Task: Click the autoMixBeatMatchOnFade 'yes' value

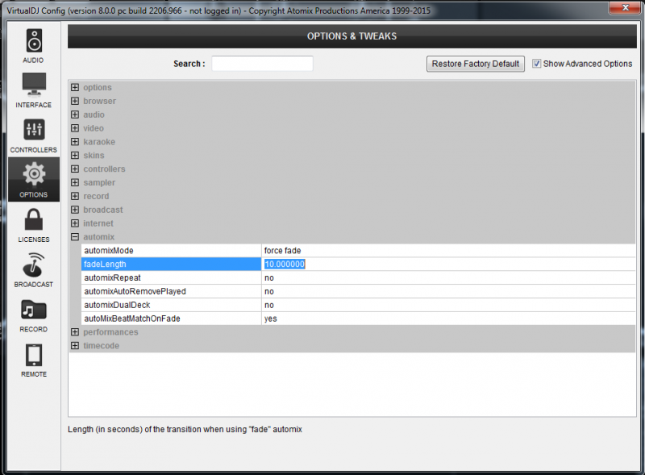Action: coord(271,319)
